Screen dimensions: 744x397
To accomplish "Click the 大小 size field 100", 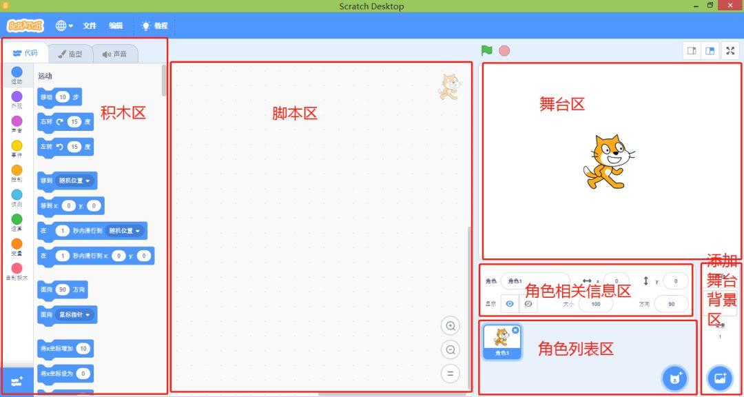I will click(595, 304).
